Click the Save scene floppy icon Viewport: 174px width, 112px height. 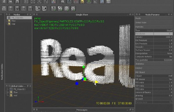17,1
